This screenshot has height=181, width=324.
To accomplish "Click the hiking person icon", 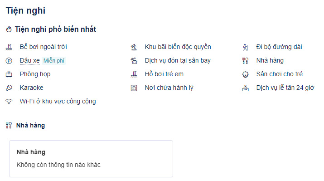I will coord(245,47).
